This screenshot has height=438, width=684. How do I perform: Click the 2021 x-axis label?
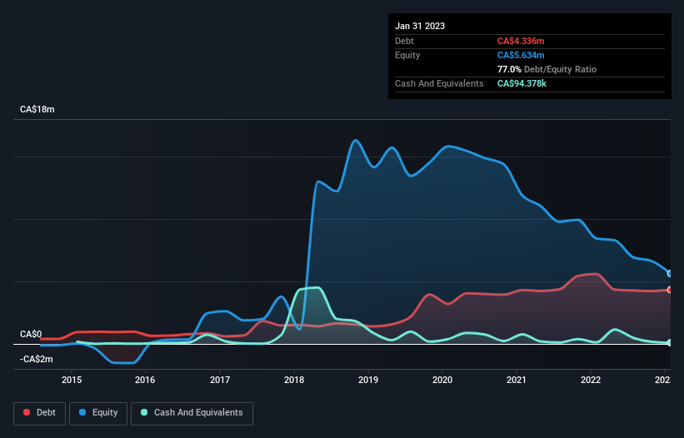(517, 380)
